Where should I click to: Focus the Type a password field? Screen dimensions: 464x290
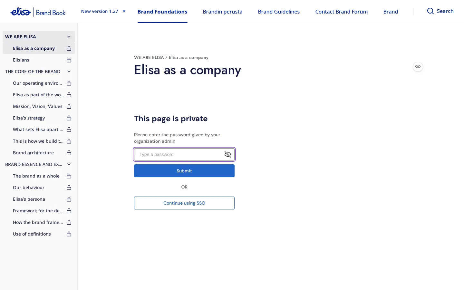pos(179,154)
